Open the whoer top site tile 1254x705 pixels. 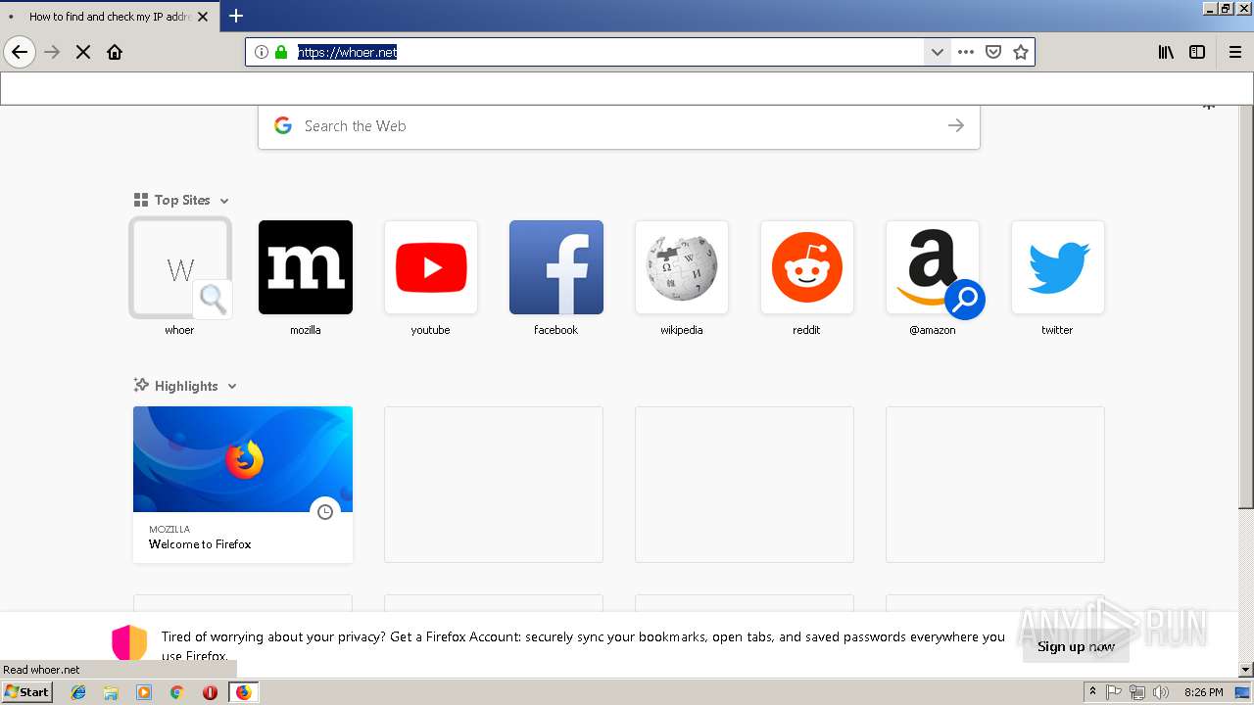pyautogui.click(x=180, y=267)
